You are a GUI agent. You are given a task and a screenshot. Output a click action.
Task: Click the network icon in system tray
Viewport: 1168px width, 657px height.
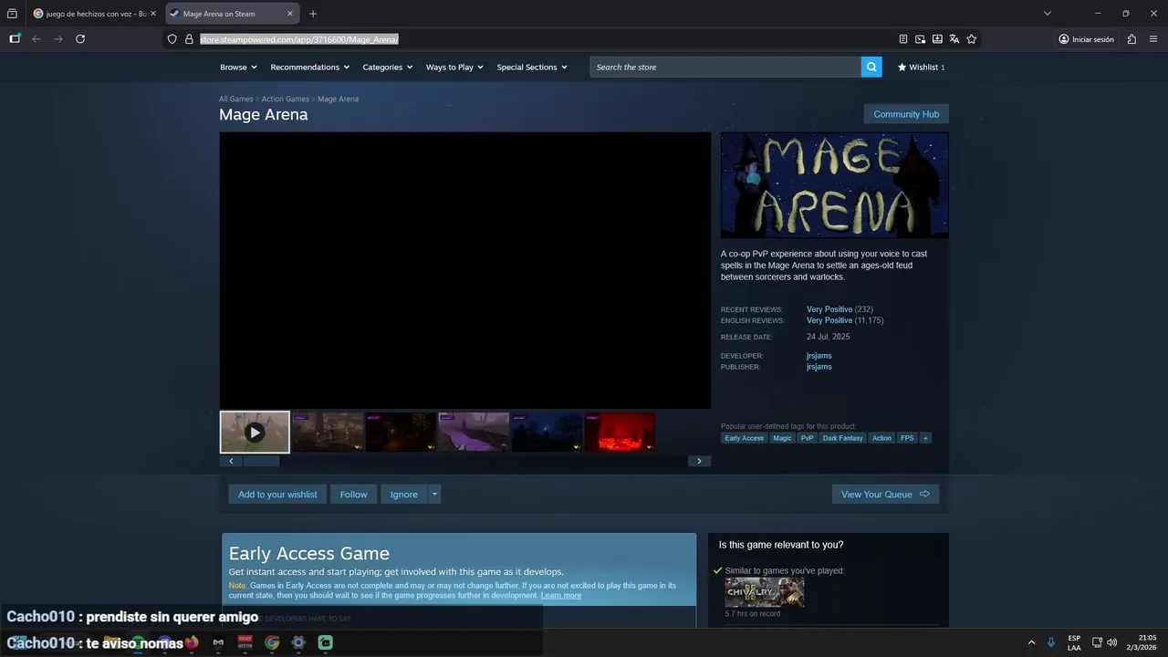(1097, 642)
